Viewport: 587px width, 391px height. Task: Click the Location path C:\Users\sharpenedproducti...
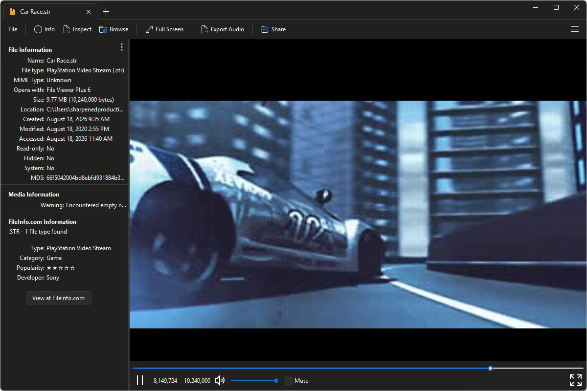(85, 109)
